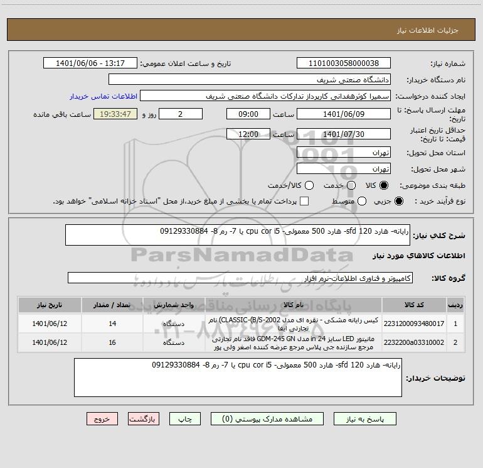Select the کالا/خدمت radio button

tap(309, 185)
